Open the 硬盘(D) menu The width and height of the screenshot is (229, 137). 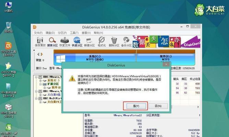click(x=50, y=33)
